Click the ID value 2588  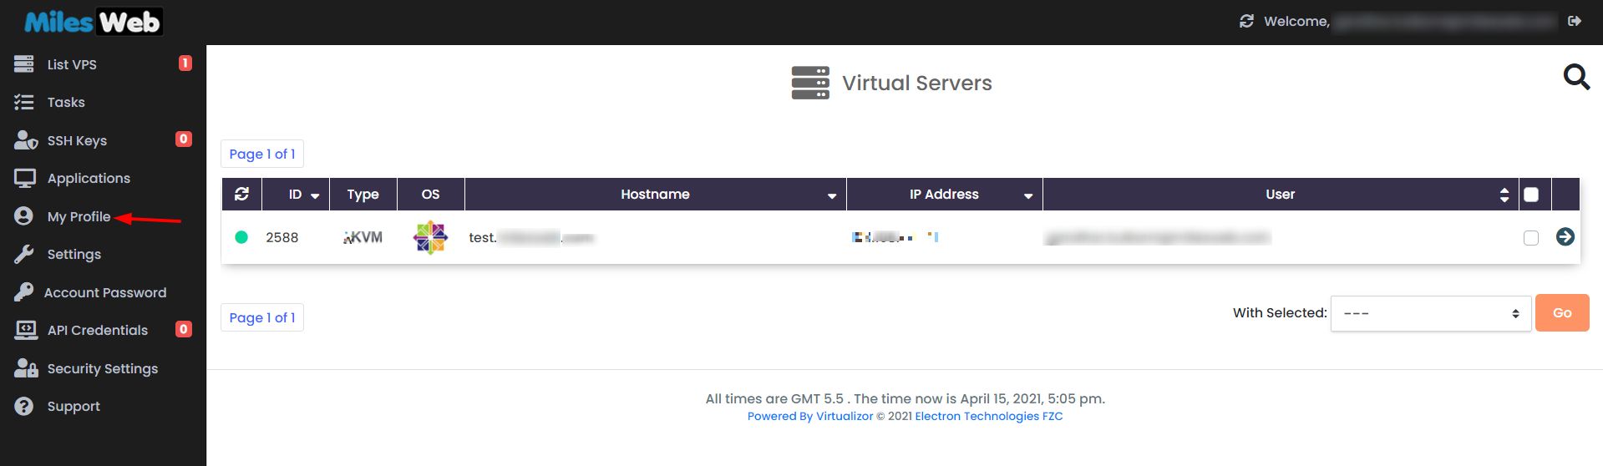click(x=282, y=237)
